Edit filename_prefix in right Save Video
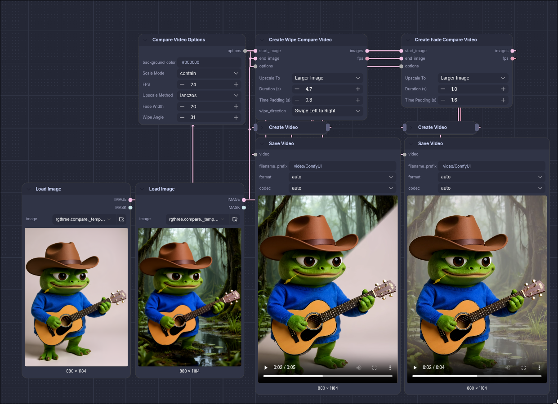 [491, 166]
